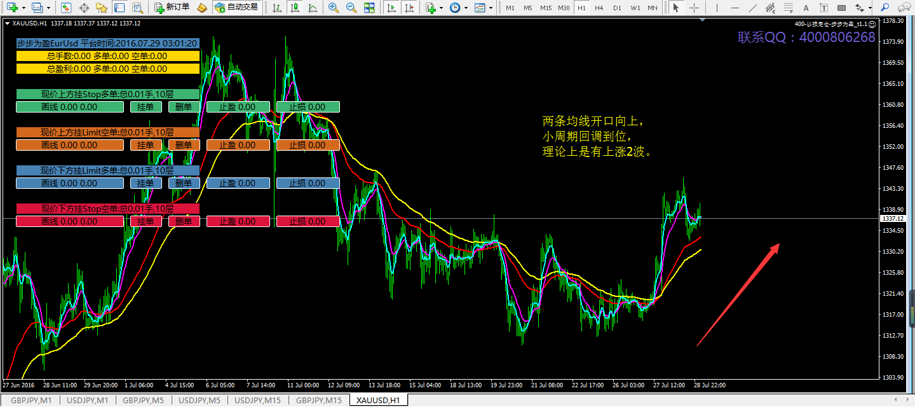
Task: Select the Trendline tool
Action: [754, 8]
